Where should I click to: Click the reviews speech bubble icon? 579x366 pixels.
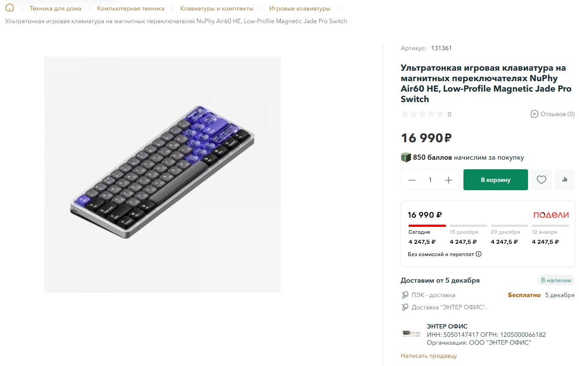click(534, 114)
